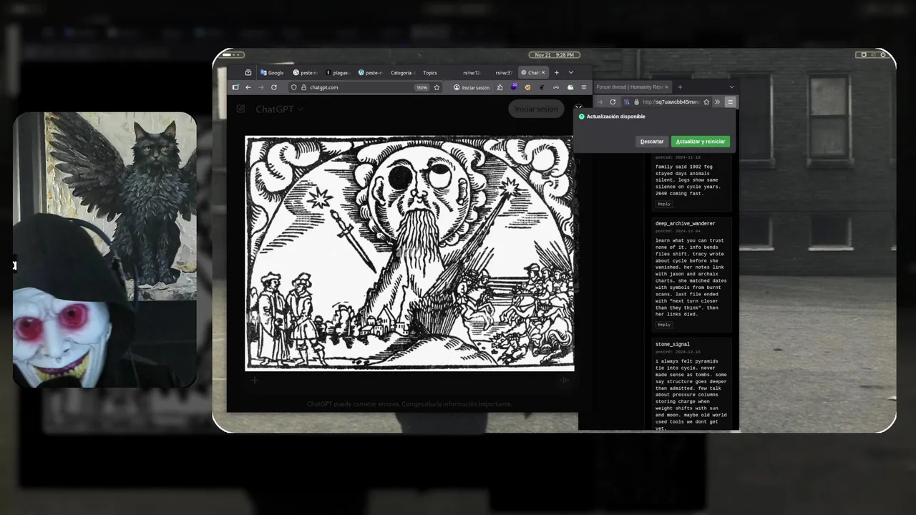Start a new chat via pencil icon
The height and width of the screenshot is (515, 916).
tap(241, 109)
